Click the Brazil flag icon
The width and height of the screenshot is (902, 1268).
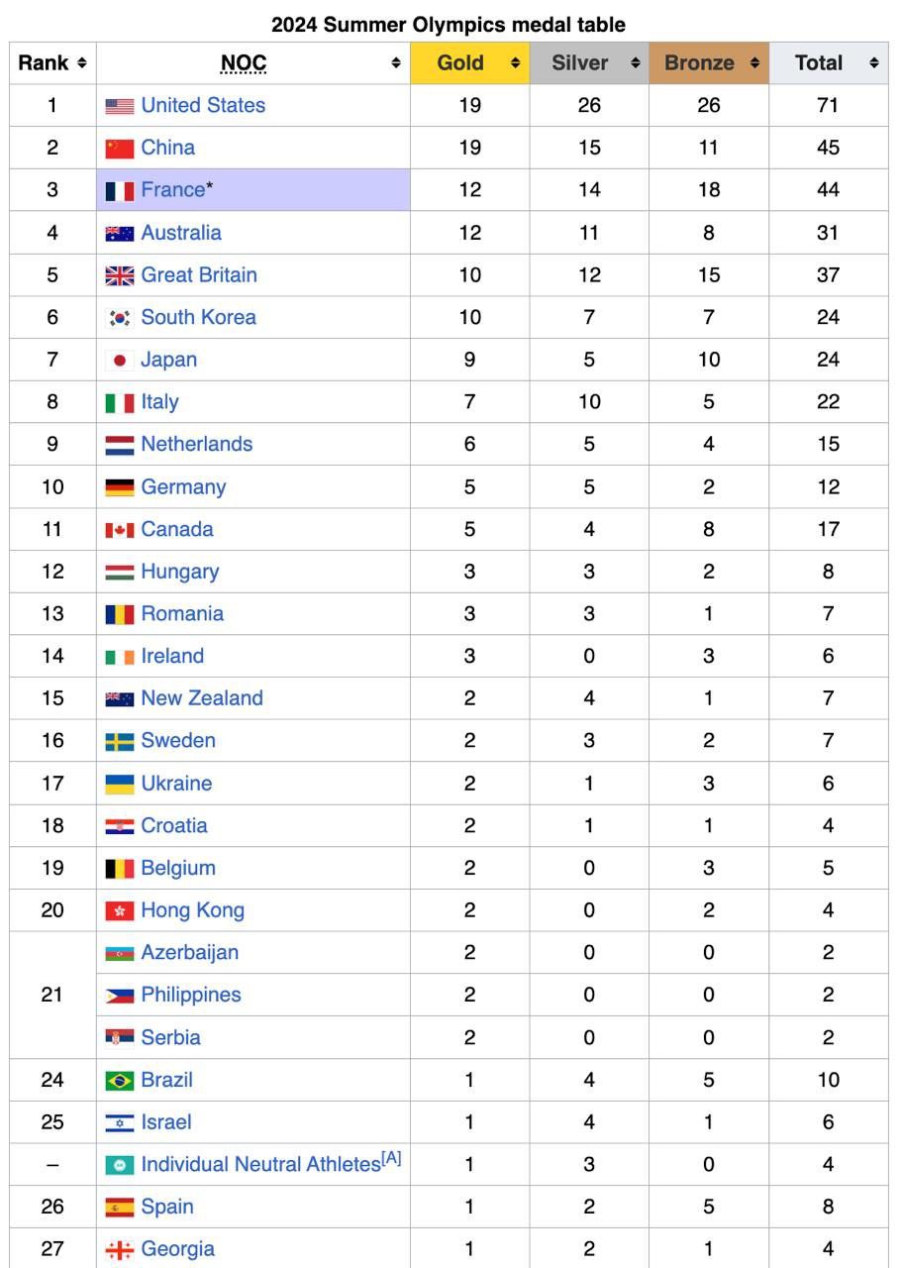point(120,1081)
